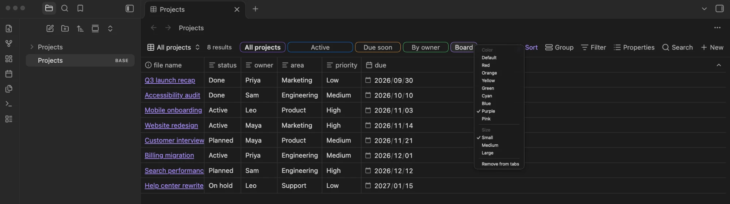Screen dimensions: 730x204
Task: Click the Group button
Action: point(559,47)
